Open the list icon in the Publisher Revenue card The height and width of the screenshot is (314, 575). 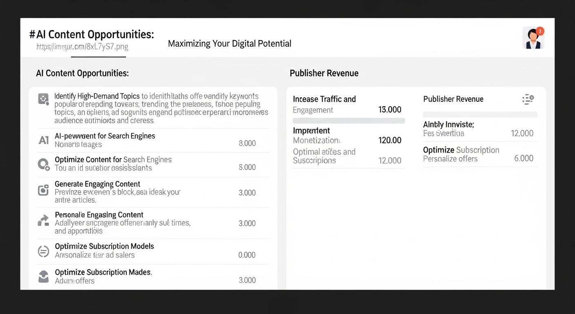[528, 99]
